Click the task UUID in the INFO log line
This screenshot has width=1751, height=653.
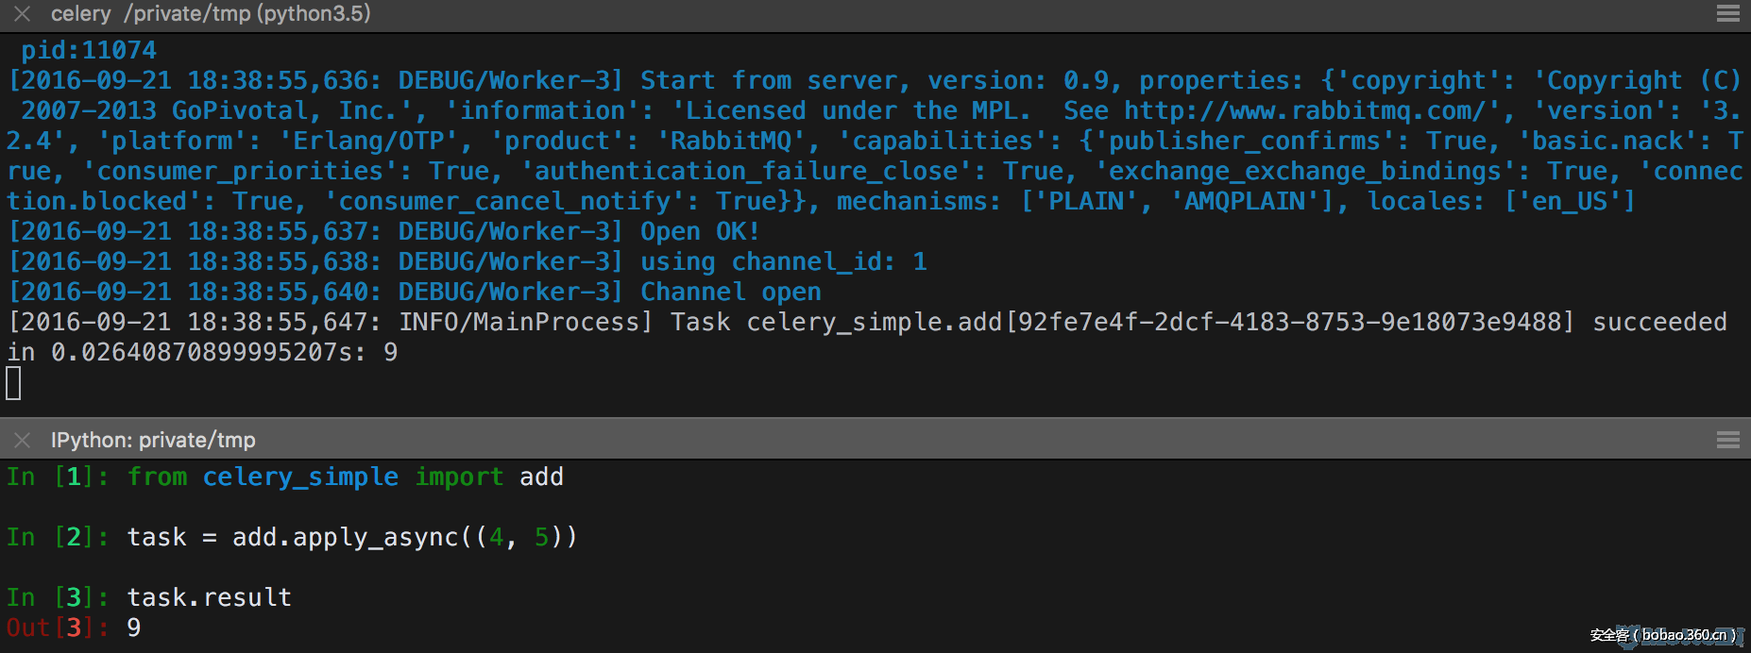[1290, 323]
